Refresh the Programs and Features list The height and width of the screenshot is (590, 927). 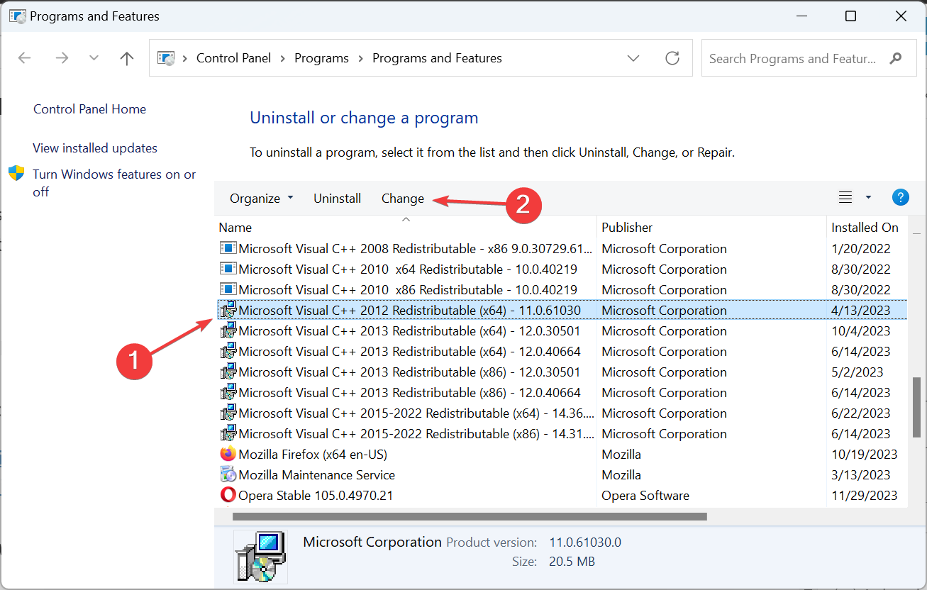coord(672,58)
